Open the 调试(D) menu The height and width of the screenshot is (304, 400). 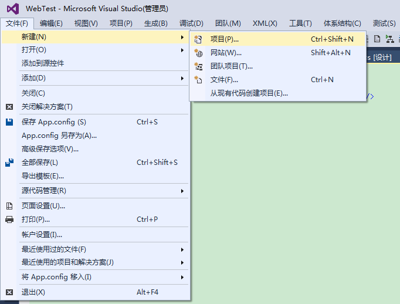(x=191, y=23)
